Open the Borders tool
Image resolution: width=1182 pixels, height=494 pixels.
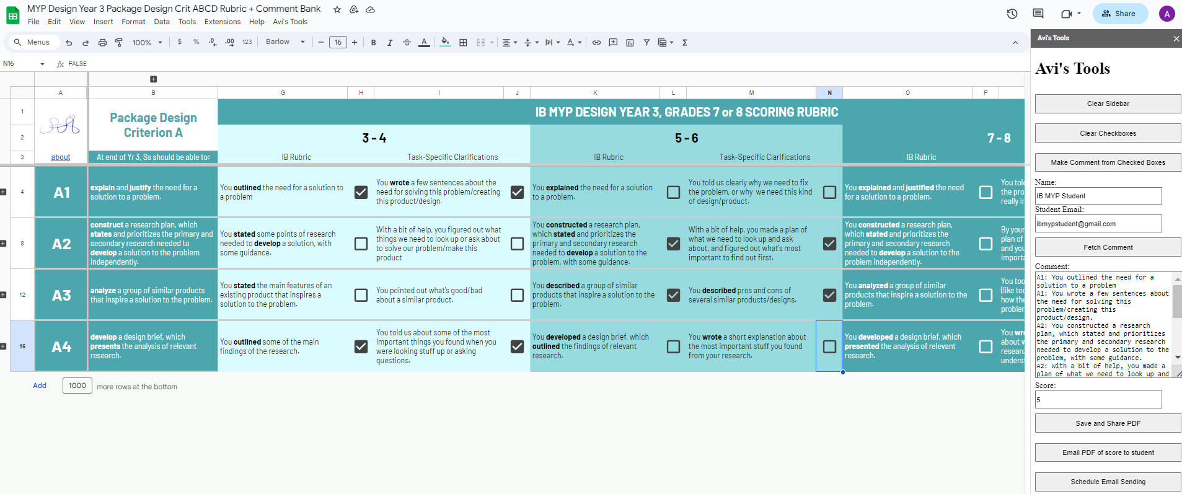coord(463,43)
